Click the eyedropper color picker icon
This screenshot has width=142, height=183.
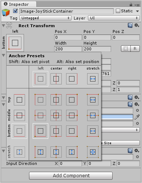point(137,117)
